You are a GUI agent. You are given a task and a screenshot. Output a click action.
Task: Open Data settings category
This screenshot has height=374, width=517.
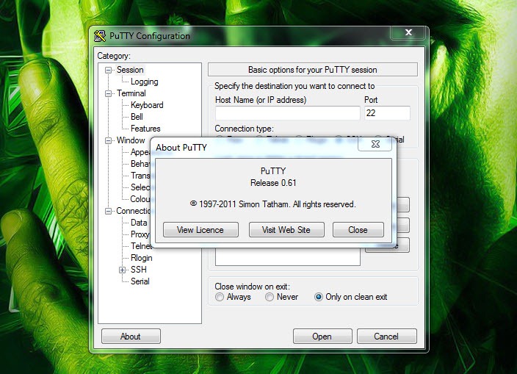coord(139,223)
